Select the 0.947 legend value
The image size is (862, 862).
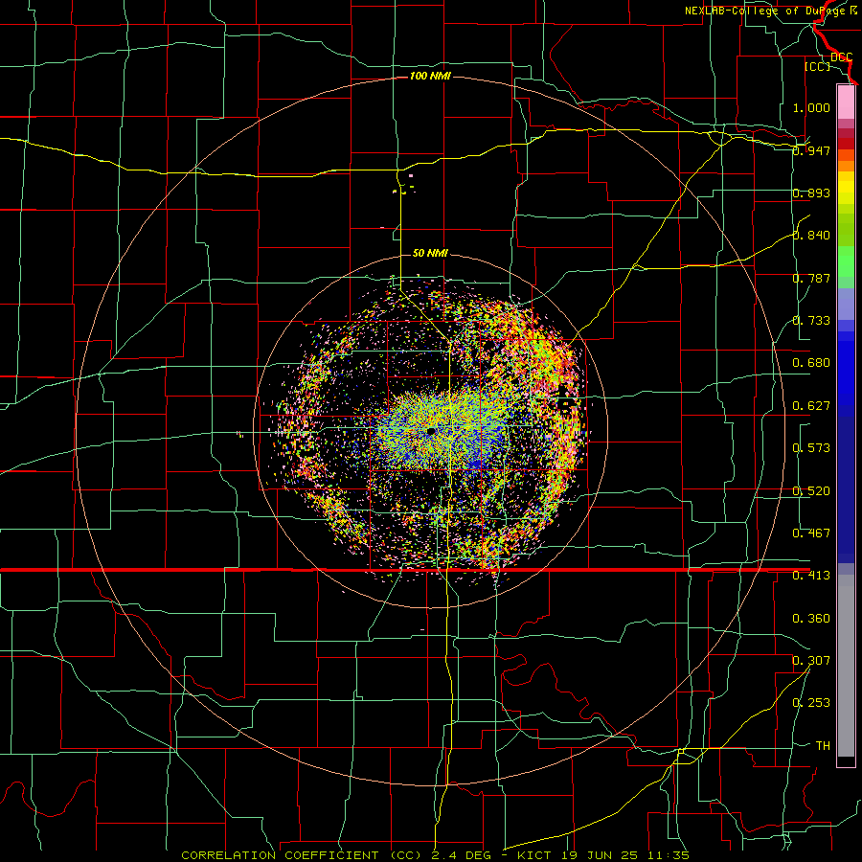click(811, 150)
